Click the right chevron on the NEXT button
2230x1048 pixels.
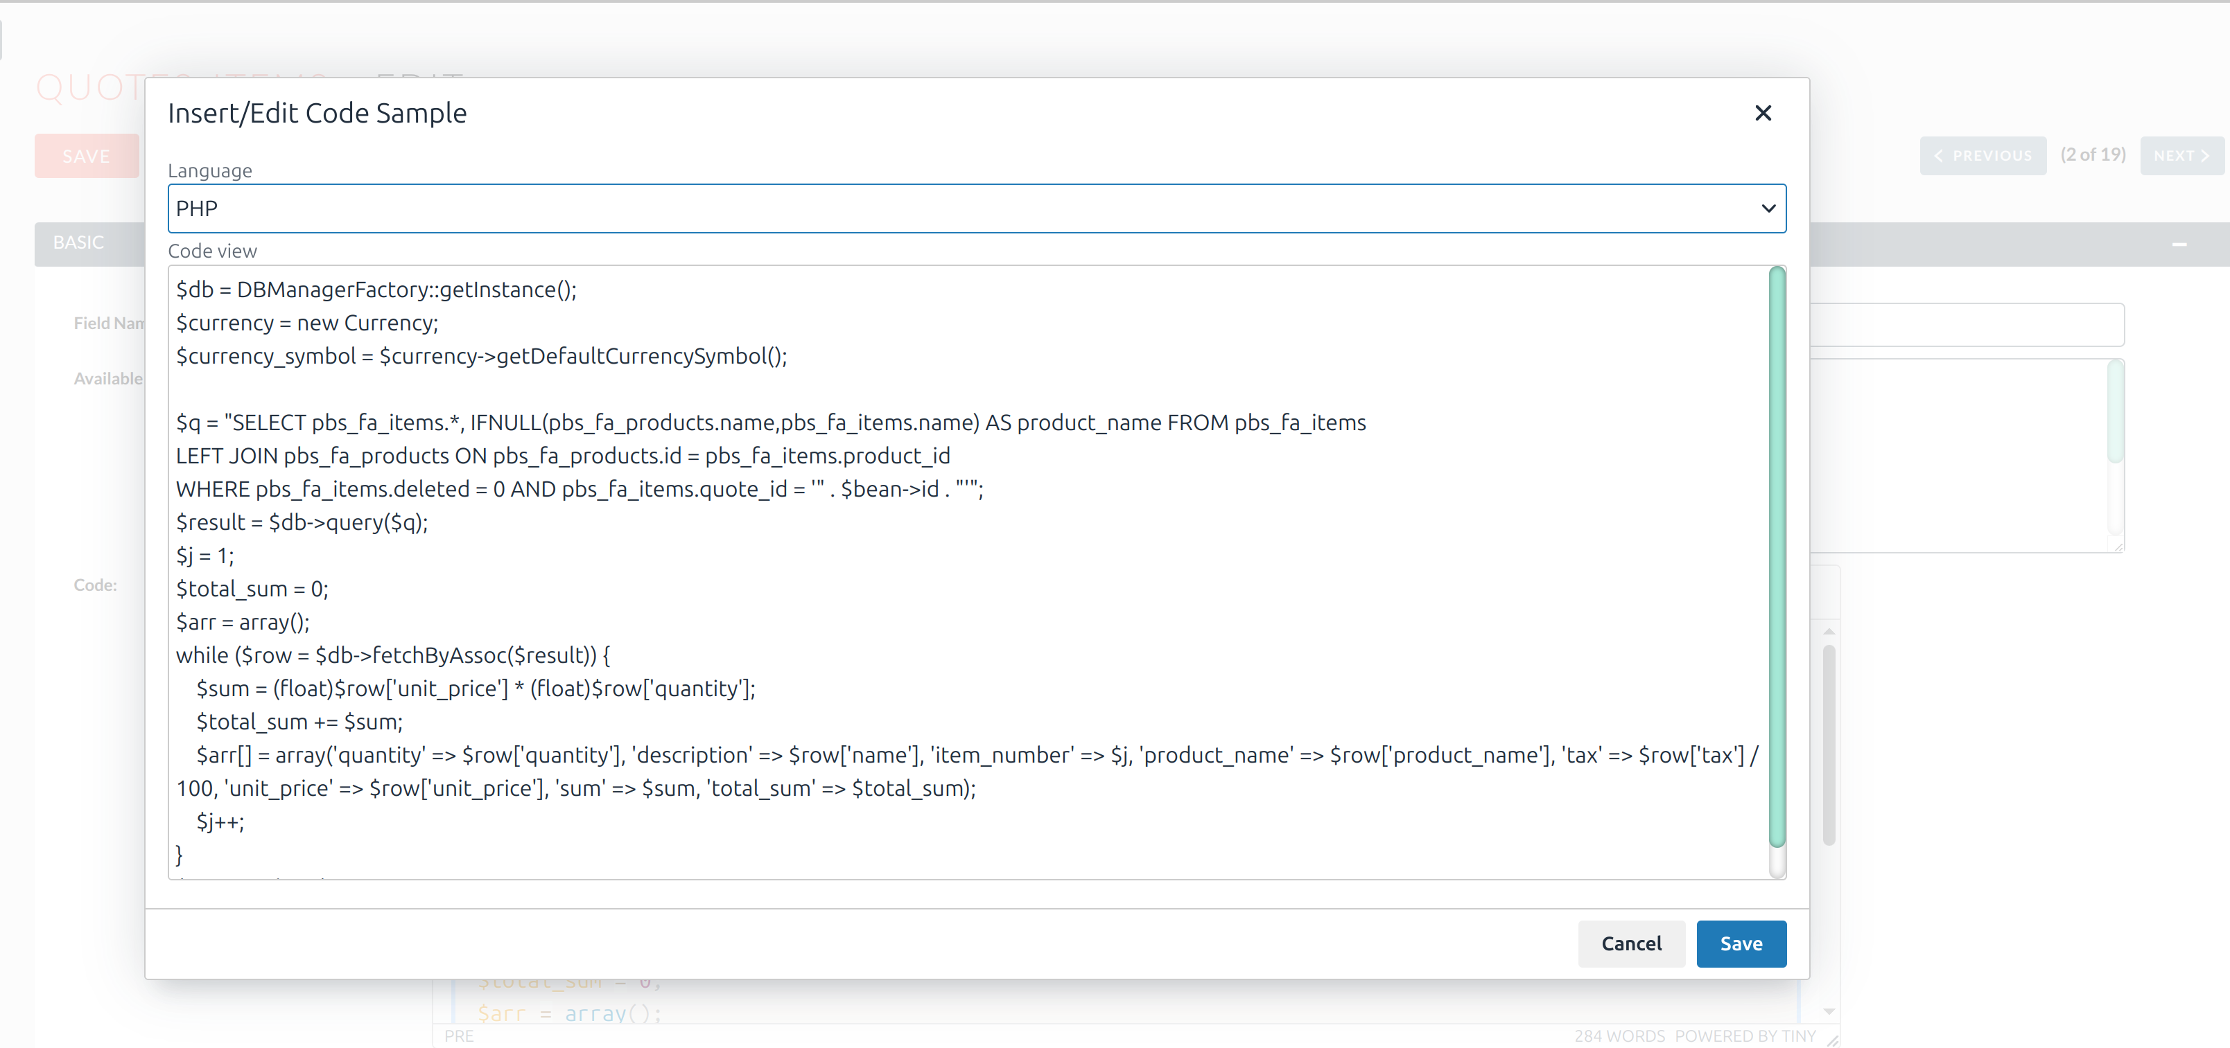(x=2206, y=156)
